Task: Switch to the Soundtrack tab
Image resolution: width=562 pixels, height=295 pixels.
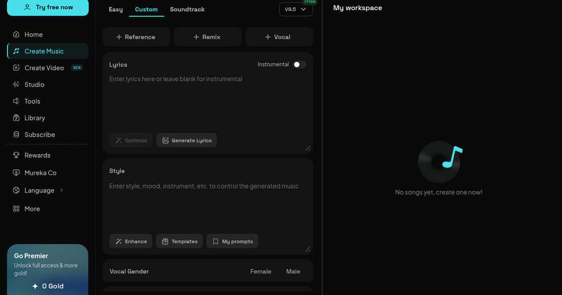Action: coord(187,9)
